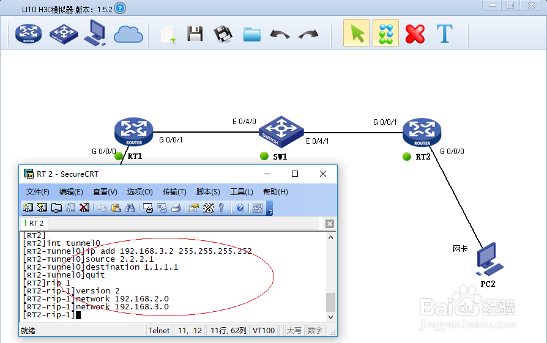The width and height of the screenshot is (547, 343).
Task: Select the RT1 router on canvas
Action: 133,131
